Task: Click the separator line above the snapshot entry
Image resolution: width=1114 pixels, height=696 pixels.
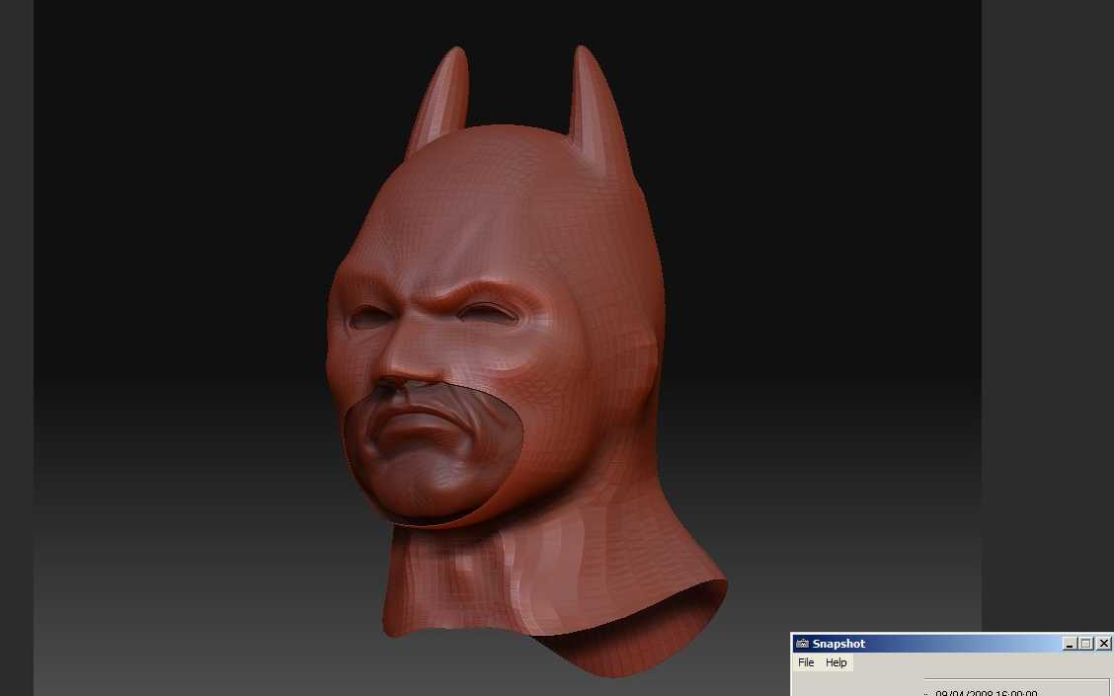Action: click(x=1017, y=679)
